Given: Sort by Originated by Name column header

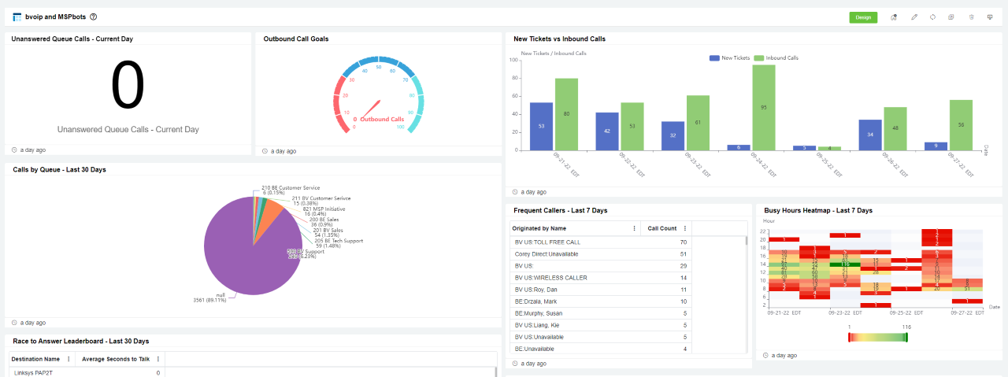Looking at the screenshot, I should [539, 228].
